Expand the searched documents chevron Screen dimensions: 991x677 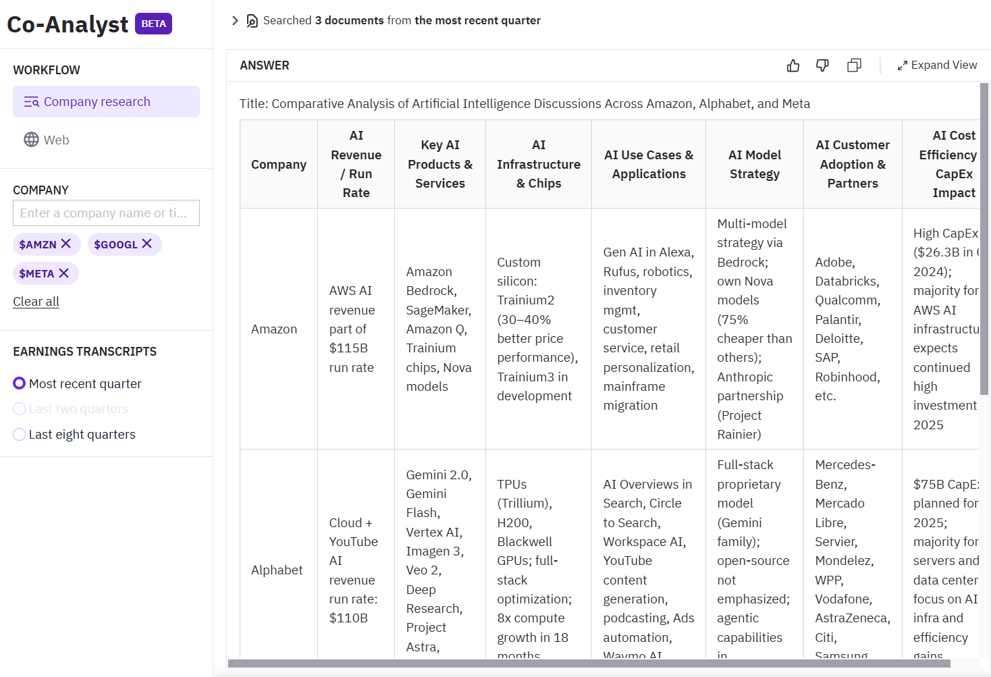235,21
